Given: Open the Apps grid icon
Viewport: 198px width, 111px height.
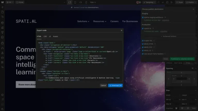Looking at the screenshot, I should coord(2,62).
